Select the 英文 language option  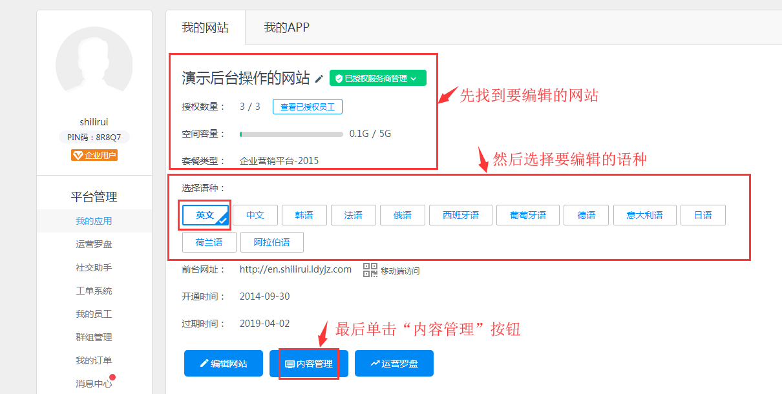(x=205, y=215)
